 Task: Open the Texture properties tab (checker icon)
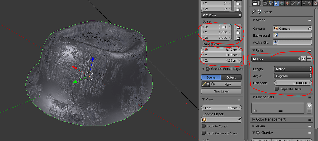point(316,3)
